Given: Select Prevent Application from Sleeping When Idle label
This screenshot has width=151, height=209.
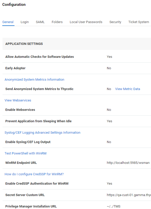Looking at the screenshot, I should point(38,121).
